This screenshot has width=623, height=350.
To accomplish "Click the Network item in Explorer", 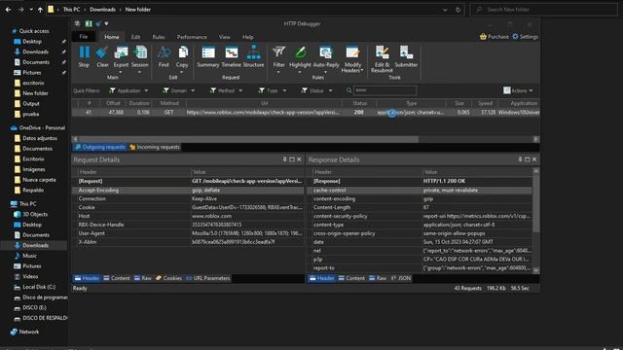I will click(29, 332).
